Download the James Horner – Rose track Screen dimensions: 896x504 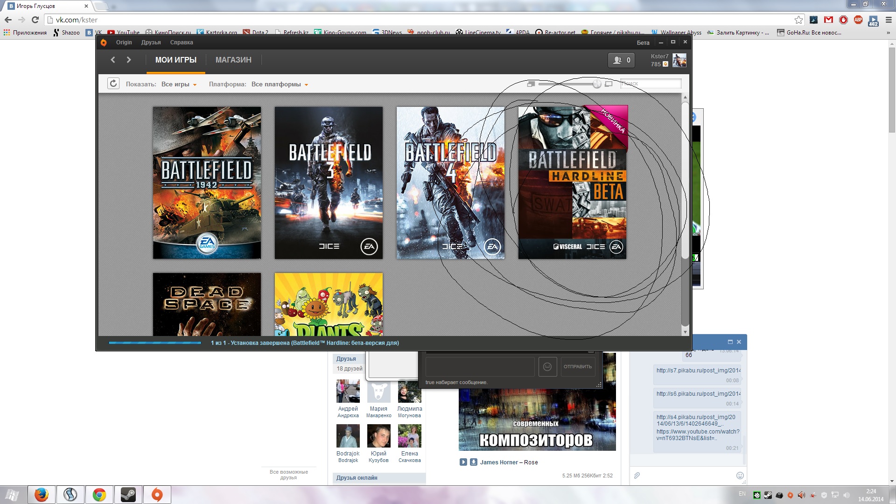point(473,462)
